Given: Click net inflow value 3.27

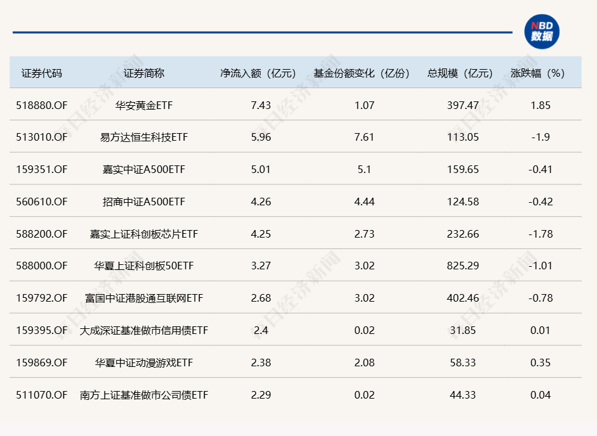Looking at the screenshot, I should tap(261, 266).
